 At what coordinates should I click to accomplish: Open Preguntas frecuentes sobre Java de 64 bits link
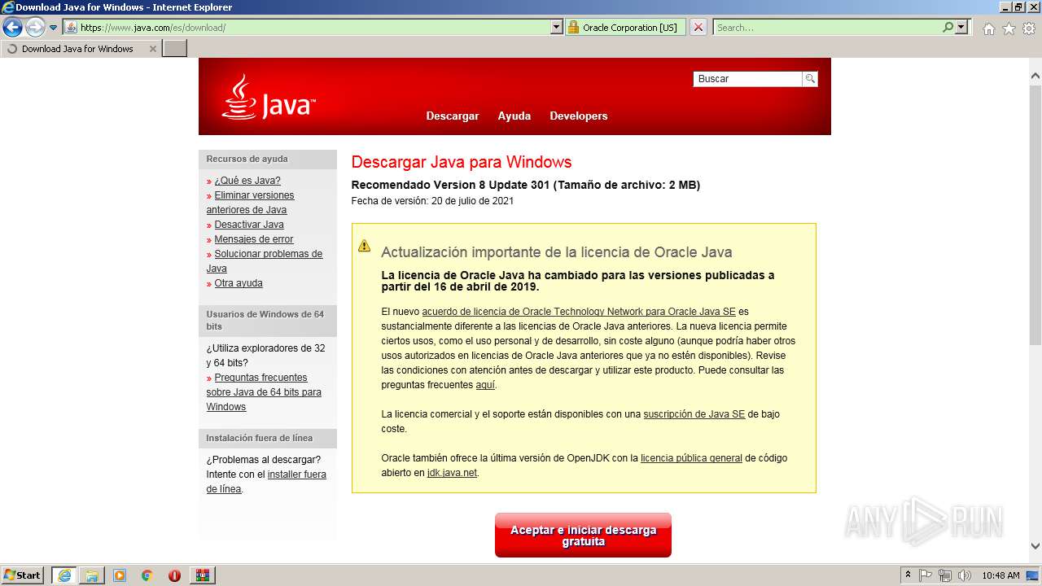click(264, 392)
